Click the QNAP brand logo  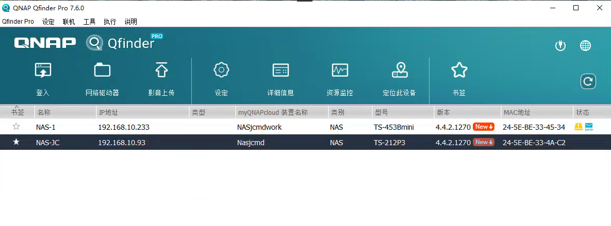(45, 43)
